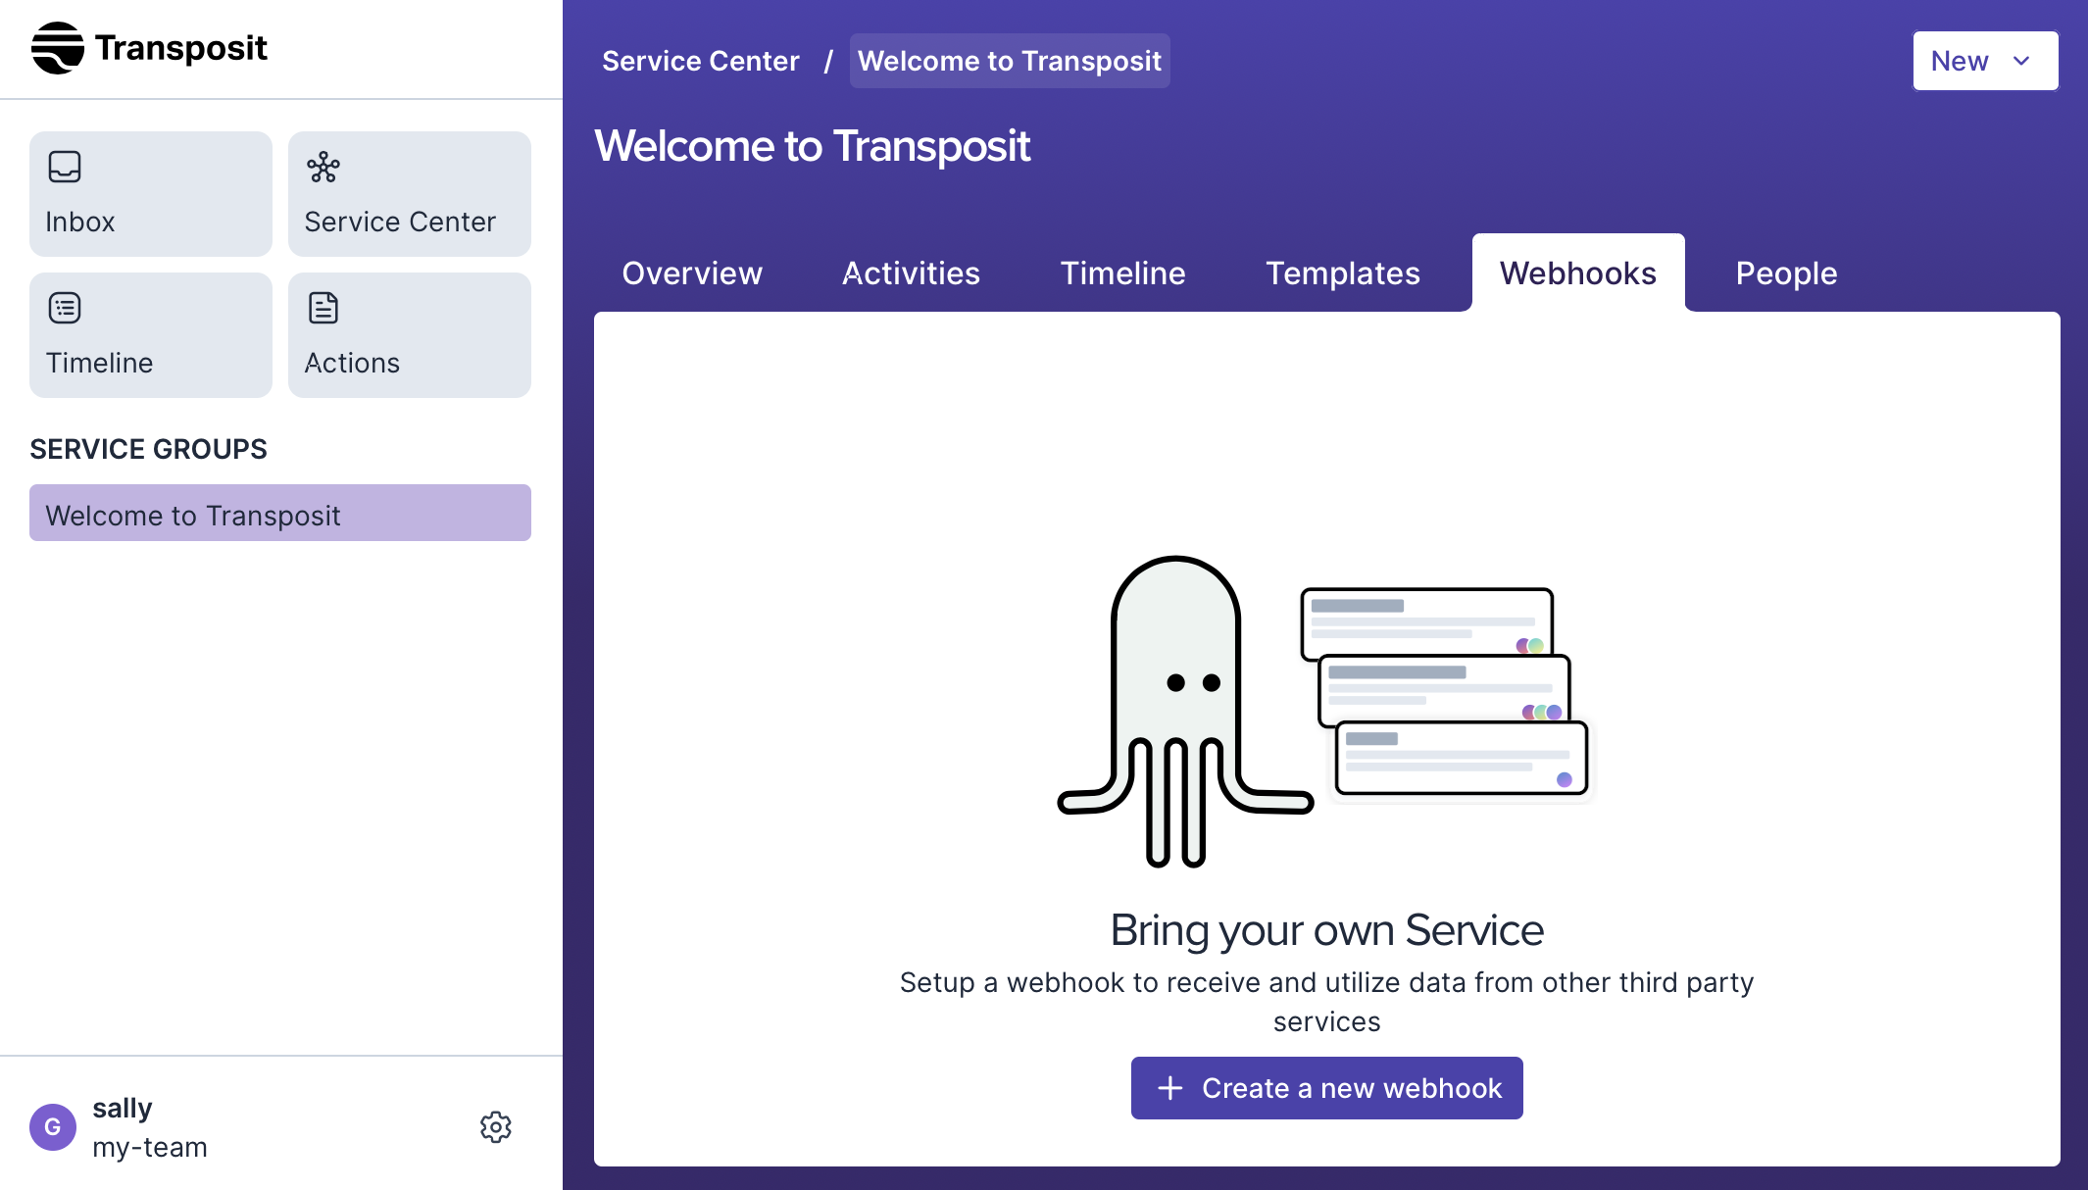Click the sidebar Timeline list icon
2088x1190 pixels.
click(65, 308)
